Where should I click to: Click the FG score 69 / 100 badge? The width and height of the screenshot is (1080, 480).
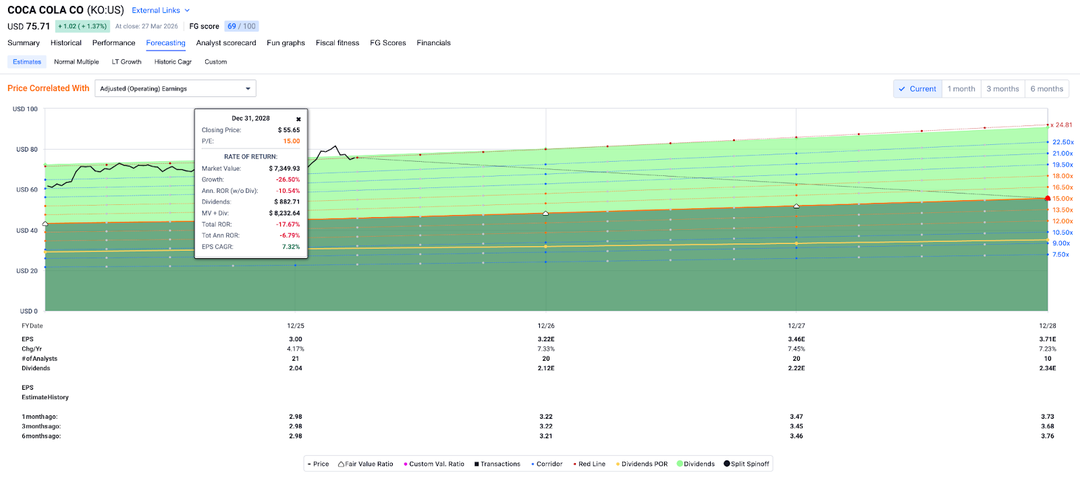pos(242,26)
